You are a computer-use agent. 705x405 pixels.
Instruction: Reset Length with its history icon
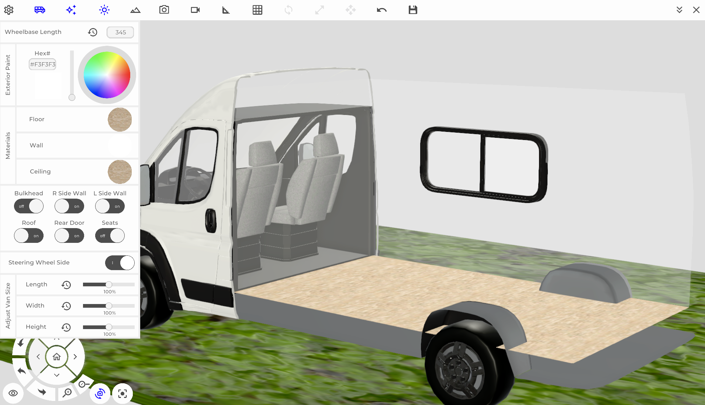click(x=66, y=285)
